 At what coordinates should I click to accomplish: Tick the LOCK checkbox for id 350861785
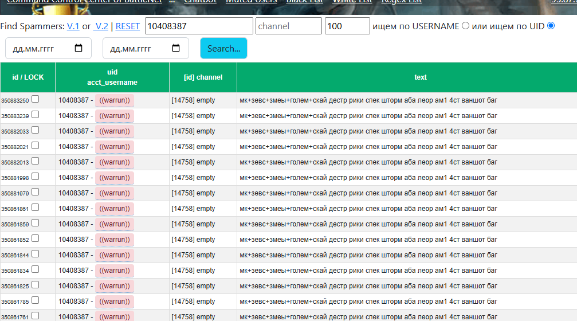pyautogui.click(x=36, y=300)
